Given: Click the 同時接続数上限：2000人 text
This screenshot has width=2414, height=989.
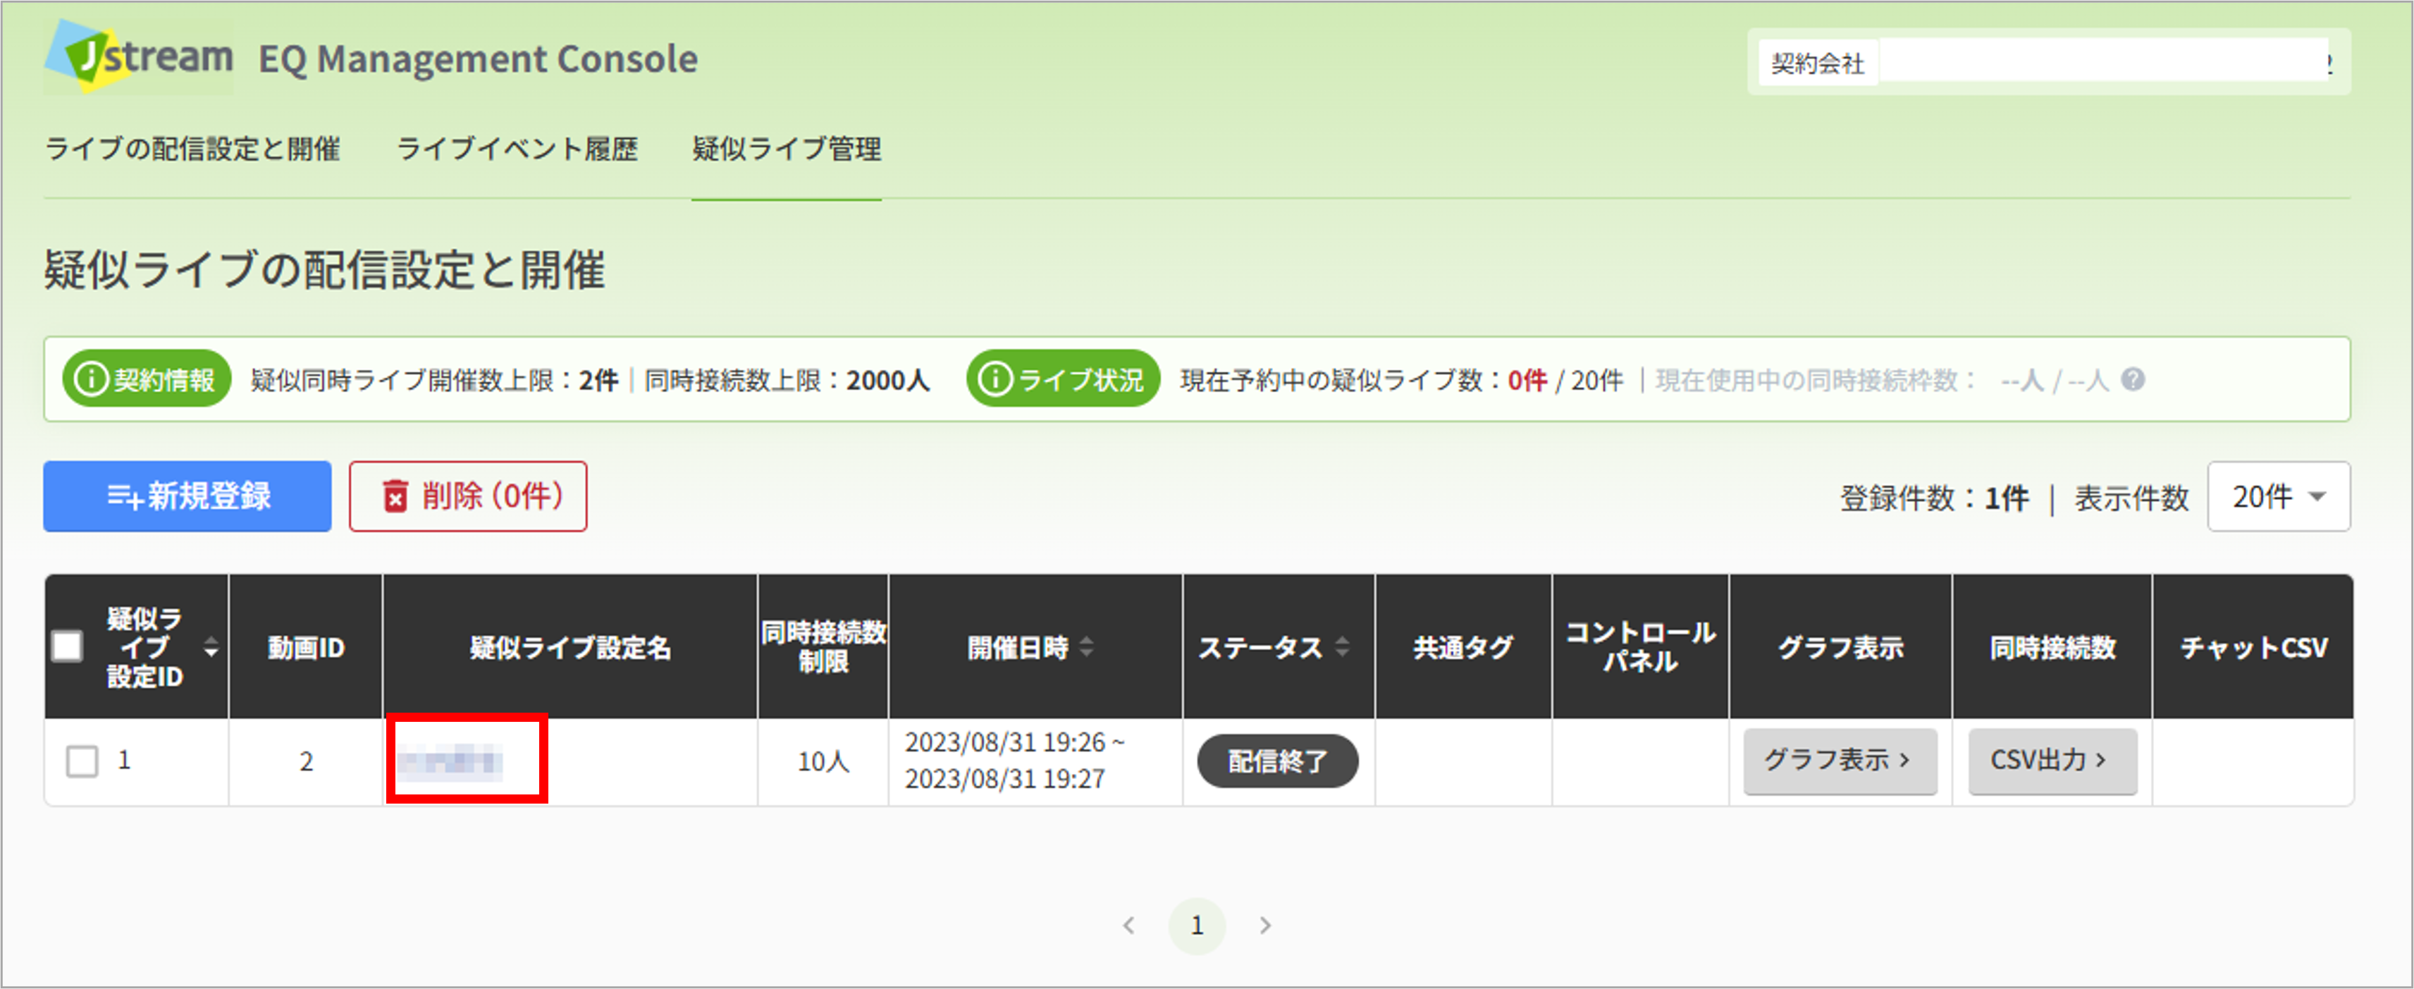Looking at the screenshot, I should pos(787,380).
